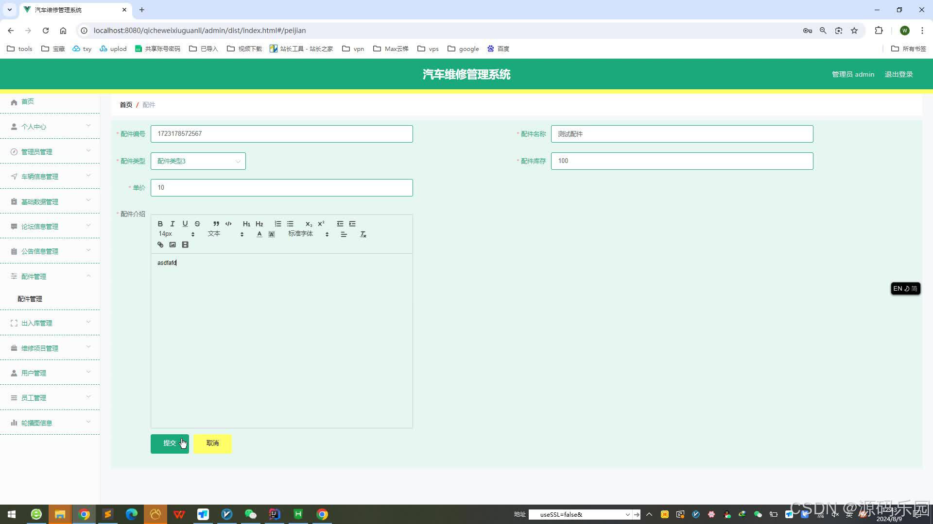
Task: Submit the form with the 提交 button
Action: (169, 443)
